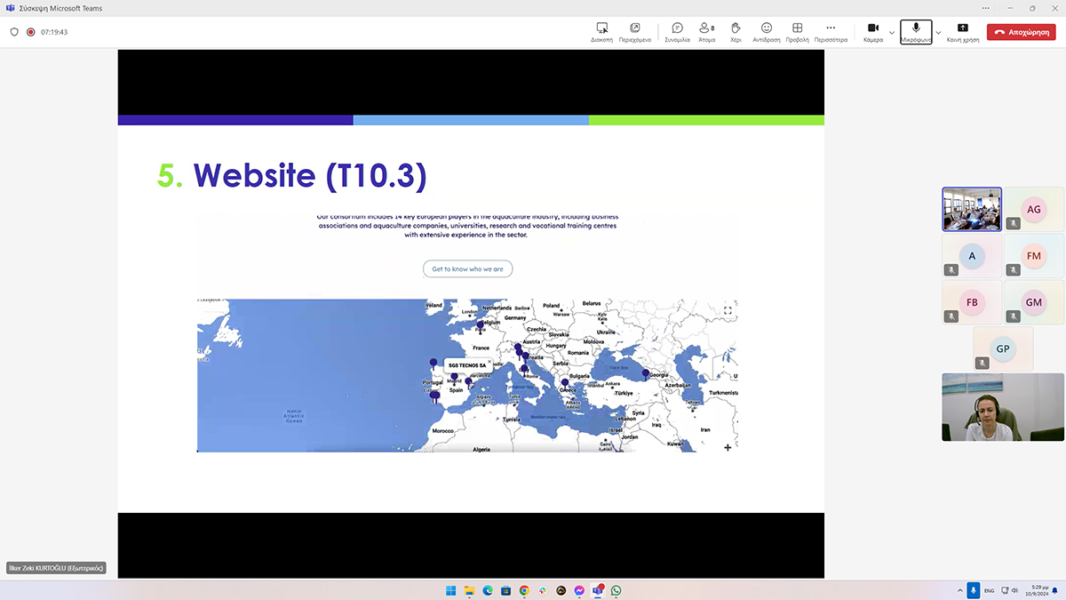
Task: Open the notification bell in system tray
Action: click(x=1055, y=590)
